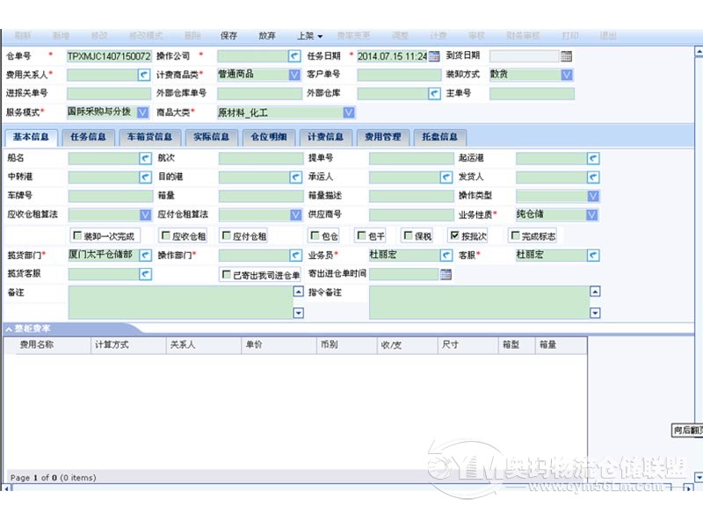Check the 装卸一次完成 checkbox
The image size is (703, 527).
[x=77, y=235]
